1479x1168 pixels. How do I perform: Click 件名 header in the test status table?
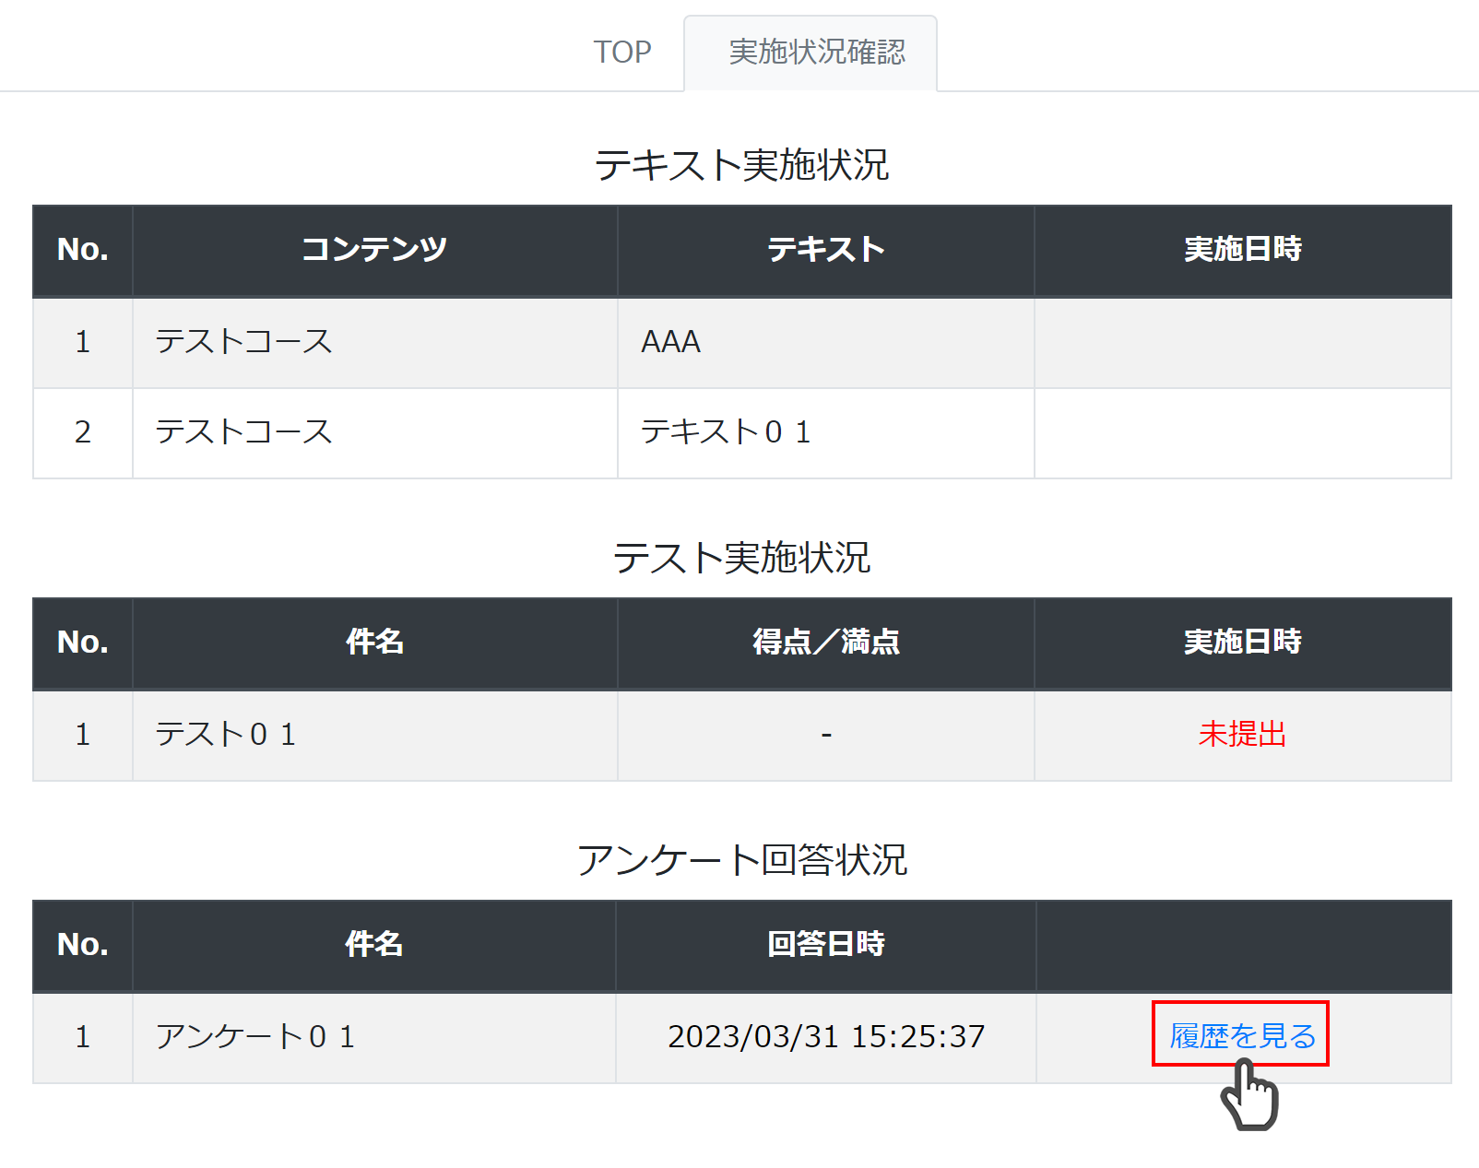point(374,643)
